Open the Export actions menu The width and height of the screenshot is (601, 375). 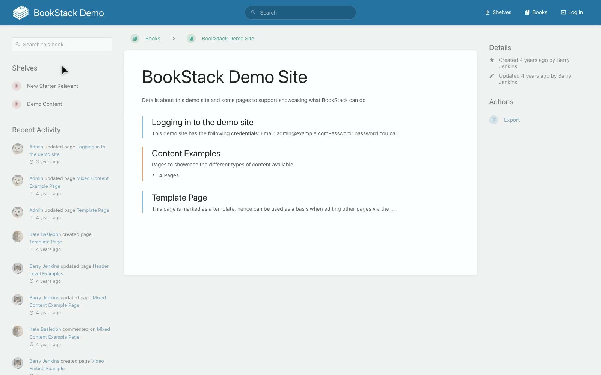(512, 120)
